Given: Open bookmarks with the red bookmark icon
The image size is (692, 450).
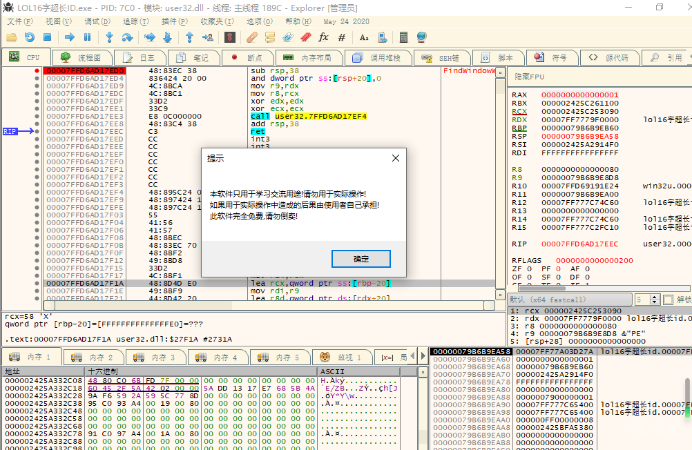Looking at the screenshot, I should pos(305,37).
